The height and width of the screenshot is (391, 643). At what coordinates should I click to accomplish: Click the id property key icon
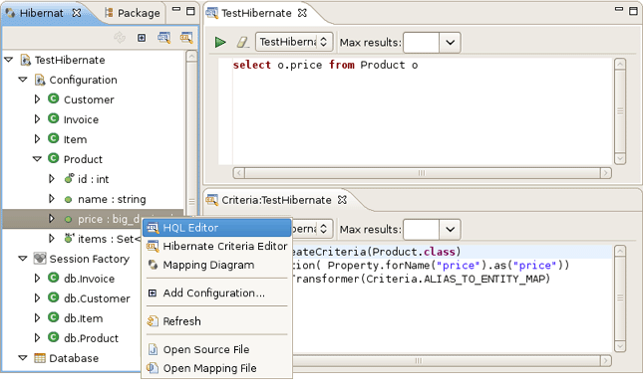[69, 178]
